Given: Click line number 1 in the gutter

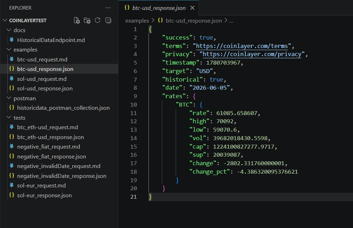Looking at the screenshot, I should pos(135,29).
